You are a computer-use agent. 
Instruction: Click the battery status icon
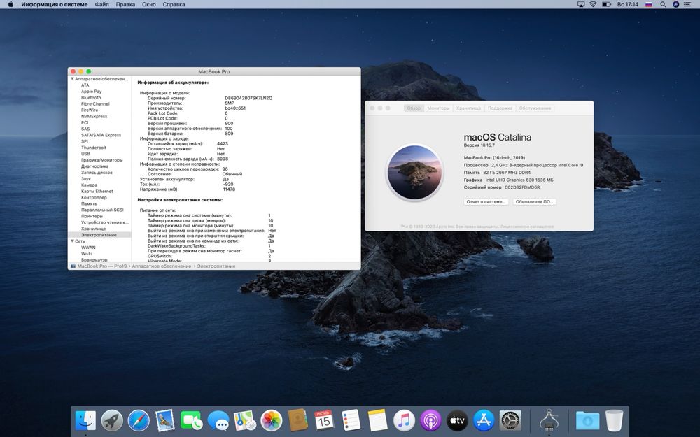pos(606,4)
